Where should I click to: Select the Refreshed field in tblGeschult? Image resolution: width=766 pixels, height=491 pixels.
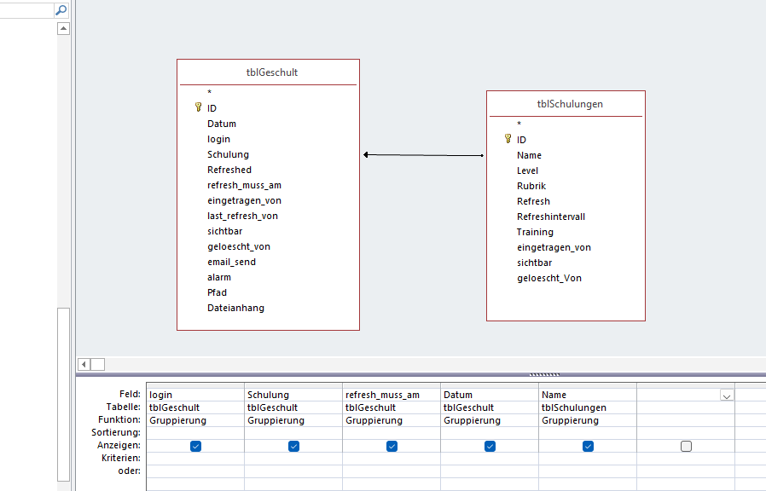tap(229, 170)
